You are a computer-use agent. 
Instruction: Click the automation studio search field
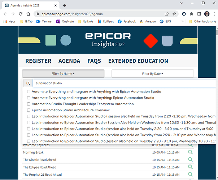coord(124,83)
